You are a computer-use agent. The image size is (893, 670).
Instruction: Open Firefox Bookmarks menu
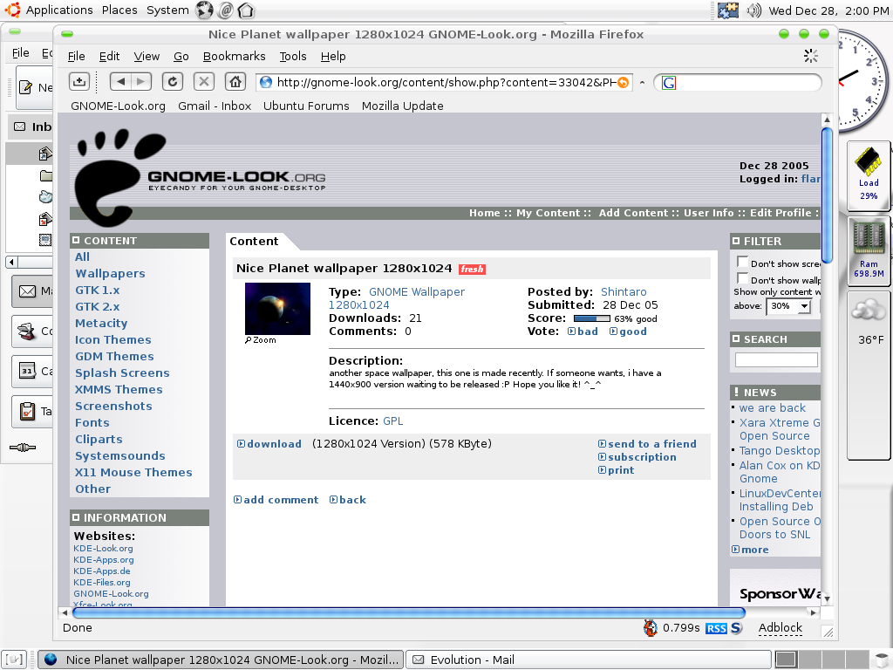point(234,57)
